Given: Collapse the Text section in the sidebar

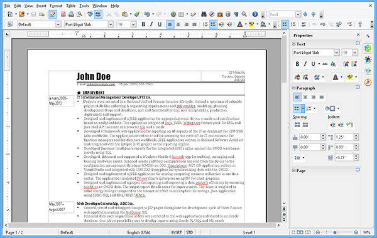Looking at the screenshot, I should 294,44.
